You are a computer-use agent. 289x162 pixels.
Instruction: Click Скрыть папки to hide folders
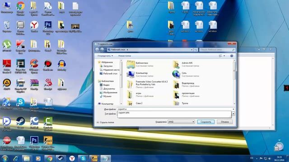(105, 122)
